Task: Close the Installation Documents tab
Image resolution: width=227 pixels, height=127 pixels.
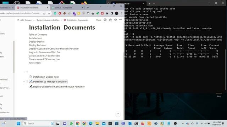Action: (48, 8)
